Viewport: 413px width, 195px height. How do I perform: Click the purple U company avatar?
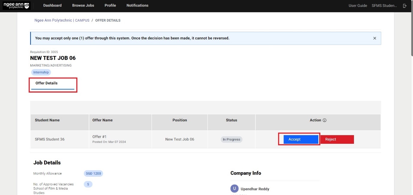[234, 189]
